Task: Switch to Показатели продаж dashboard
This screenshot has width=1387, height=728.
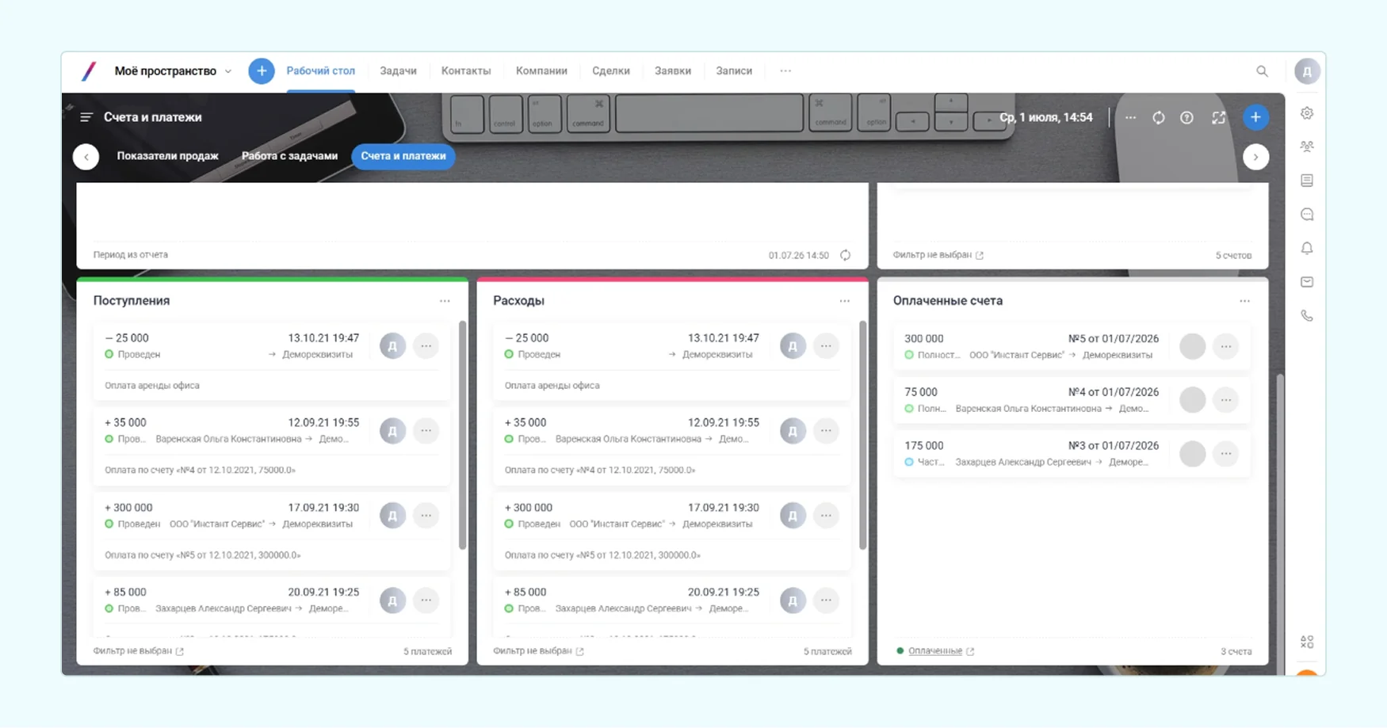Action: pos(168,156)
